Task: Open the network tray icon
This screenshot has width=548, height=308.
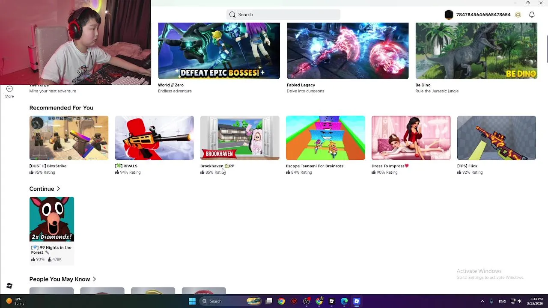Action: [513, 301]
